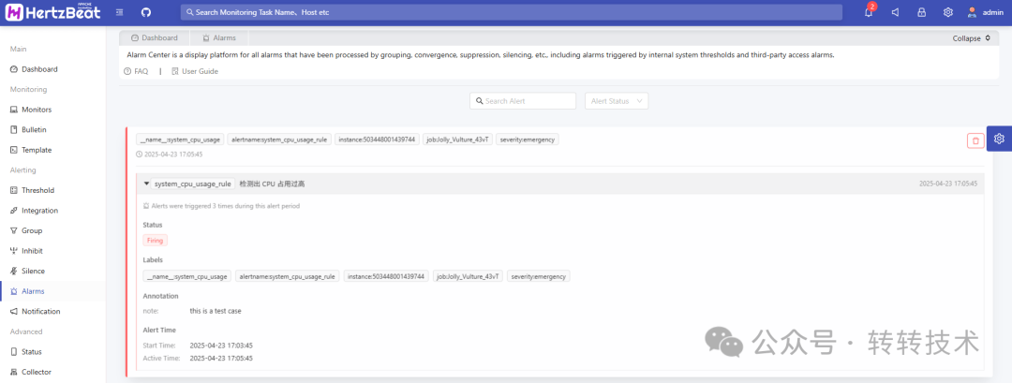This screenshot has width=1012, height=383.
Task: Click the Labels section job:Jolly_Vulture_43vT tag
Action: (468, 276)
